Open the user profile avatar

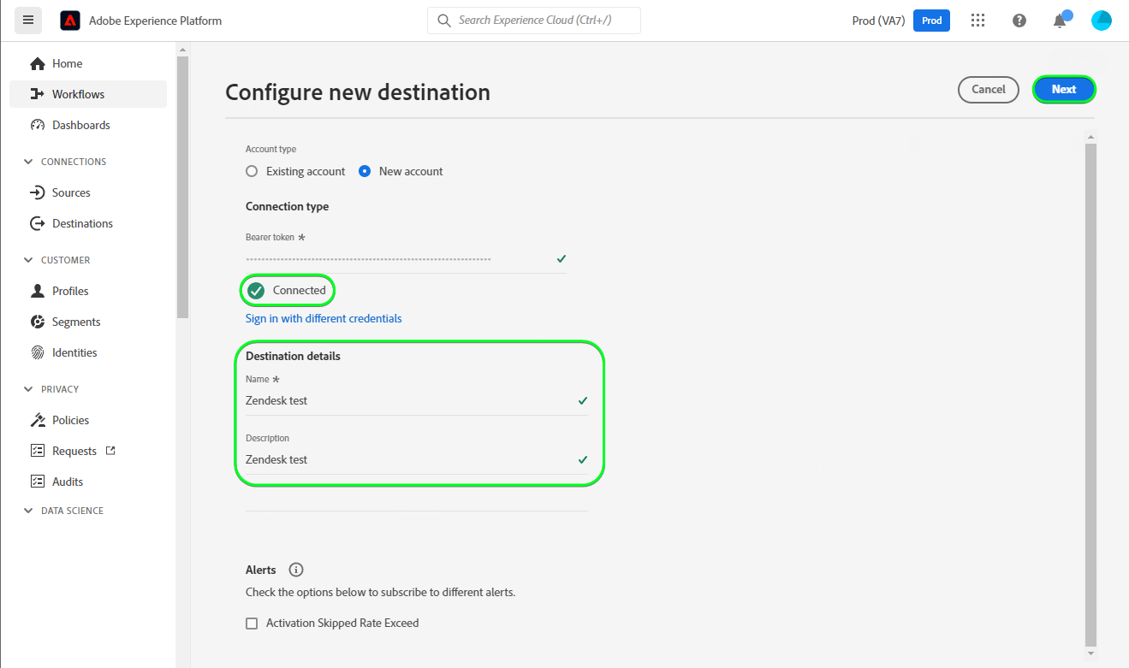click(1102, 21)
